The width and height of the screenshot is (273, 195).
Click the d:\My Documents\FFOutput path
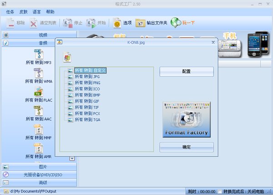click(x=33, y=191)
